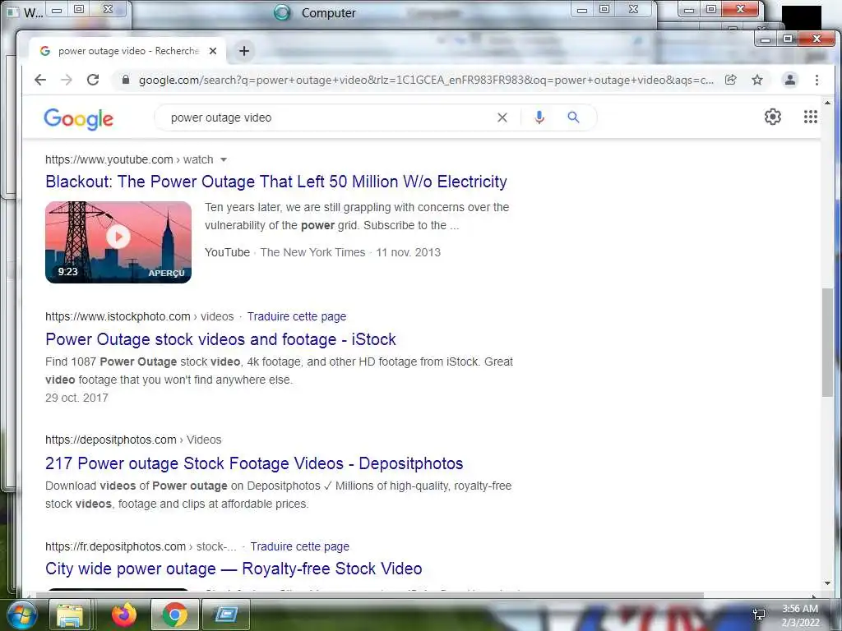Image resolution: width=842 pixels, height=631 pixels.
Task: Open City wide power outage result
Action: [234, 569]
